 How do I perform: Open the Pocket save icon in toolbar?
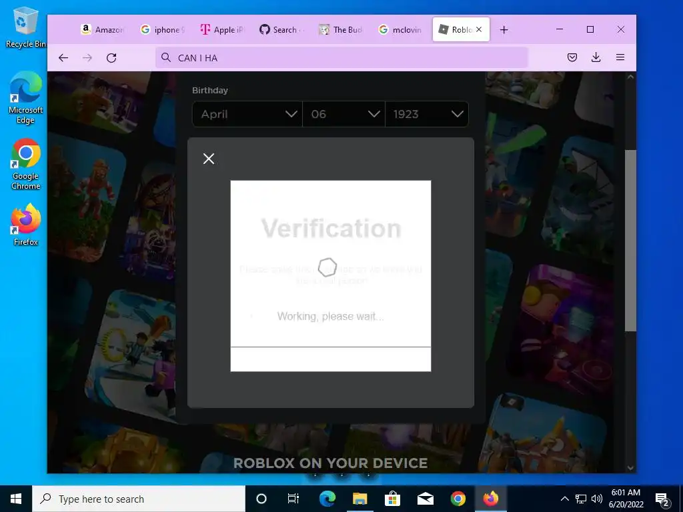(x=572, y=57)
